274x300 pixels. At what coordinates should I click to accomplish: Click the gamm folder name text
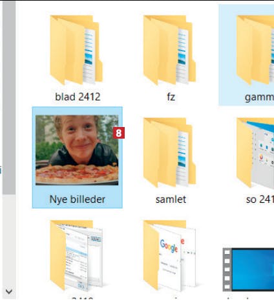(259, 97)
